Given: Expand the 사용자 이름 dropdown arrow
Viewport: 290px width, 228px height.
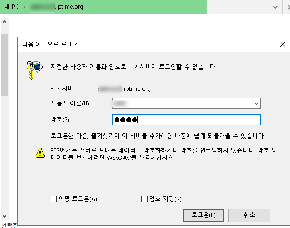Looking at the screenshot, I should click(x=256, y=103).
